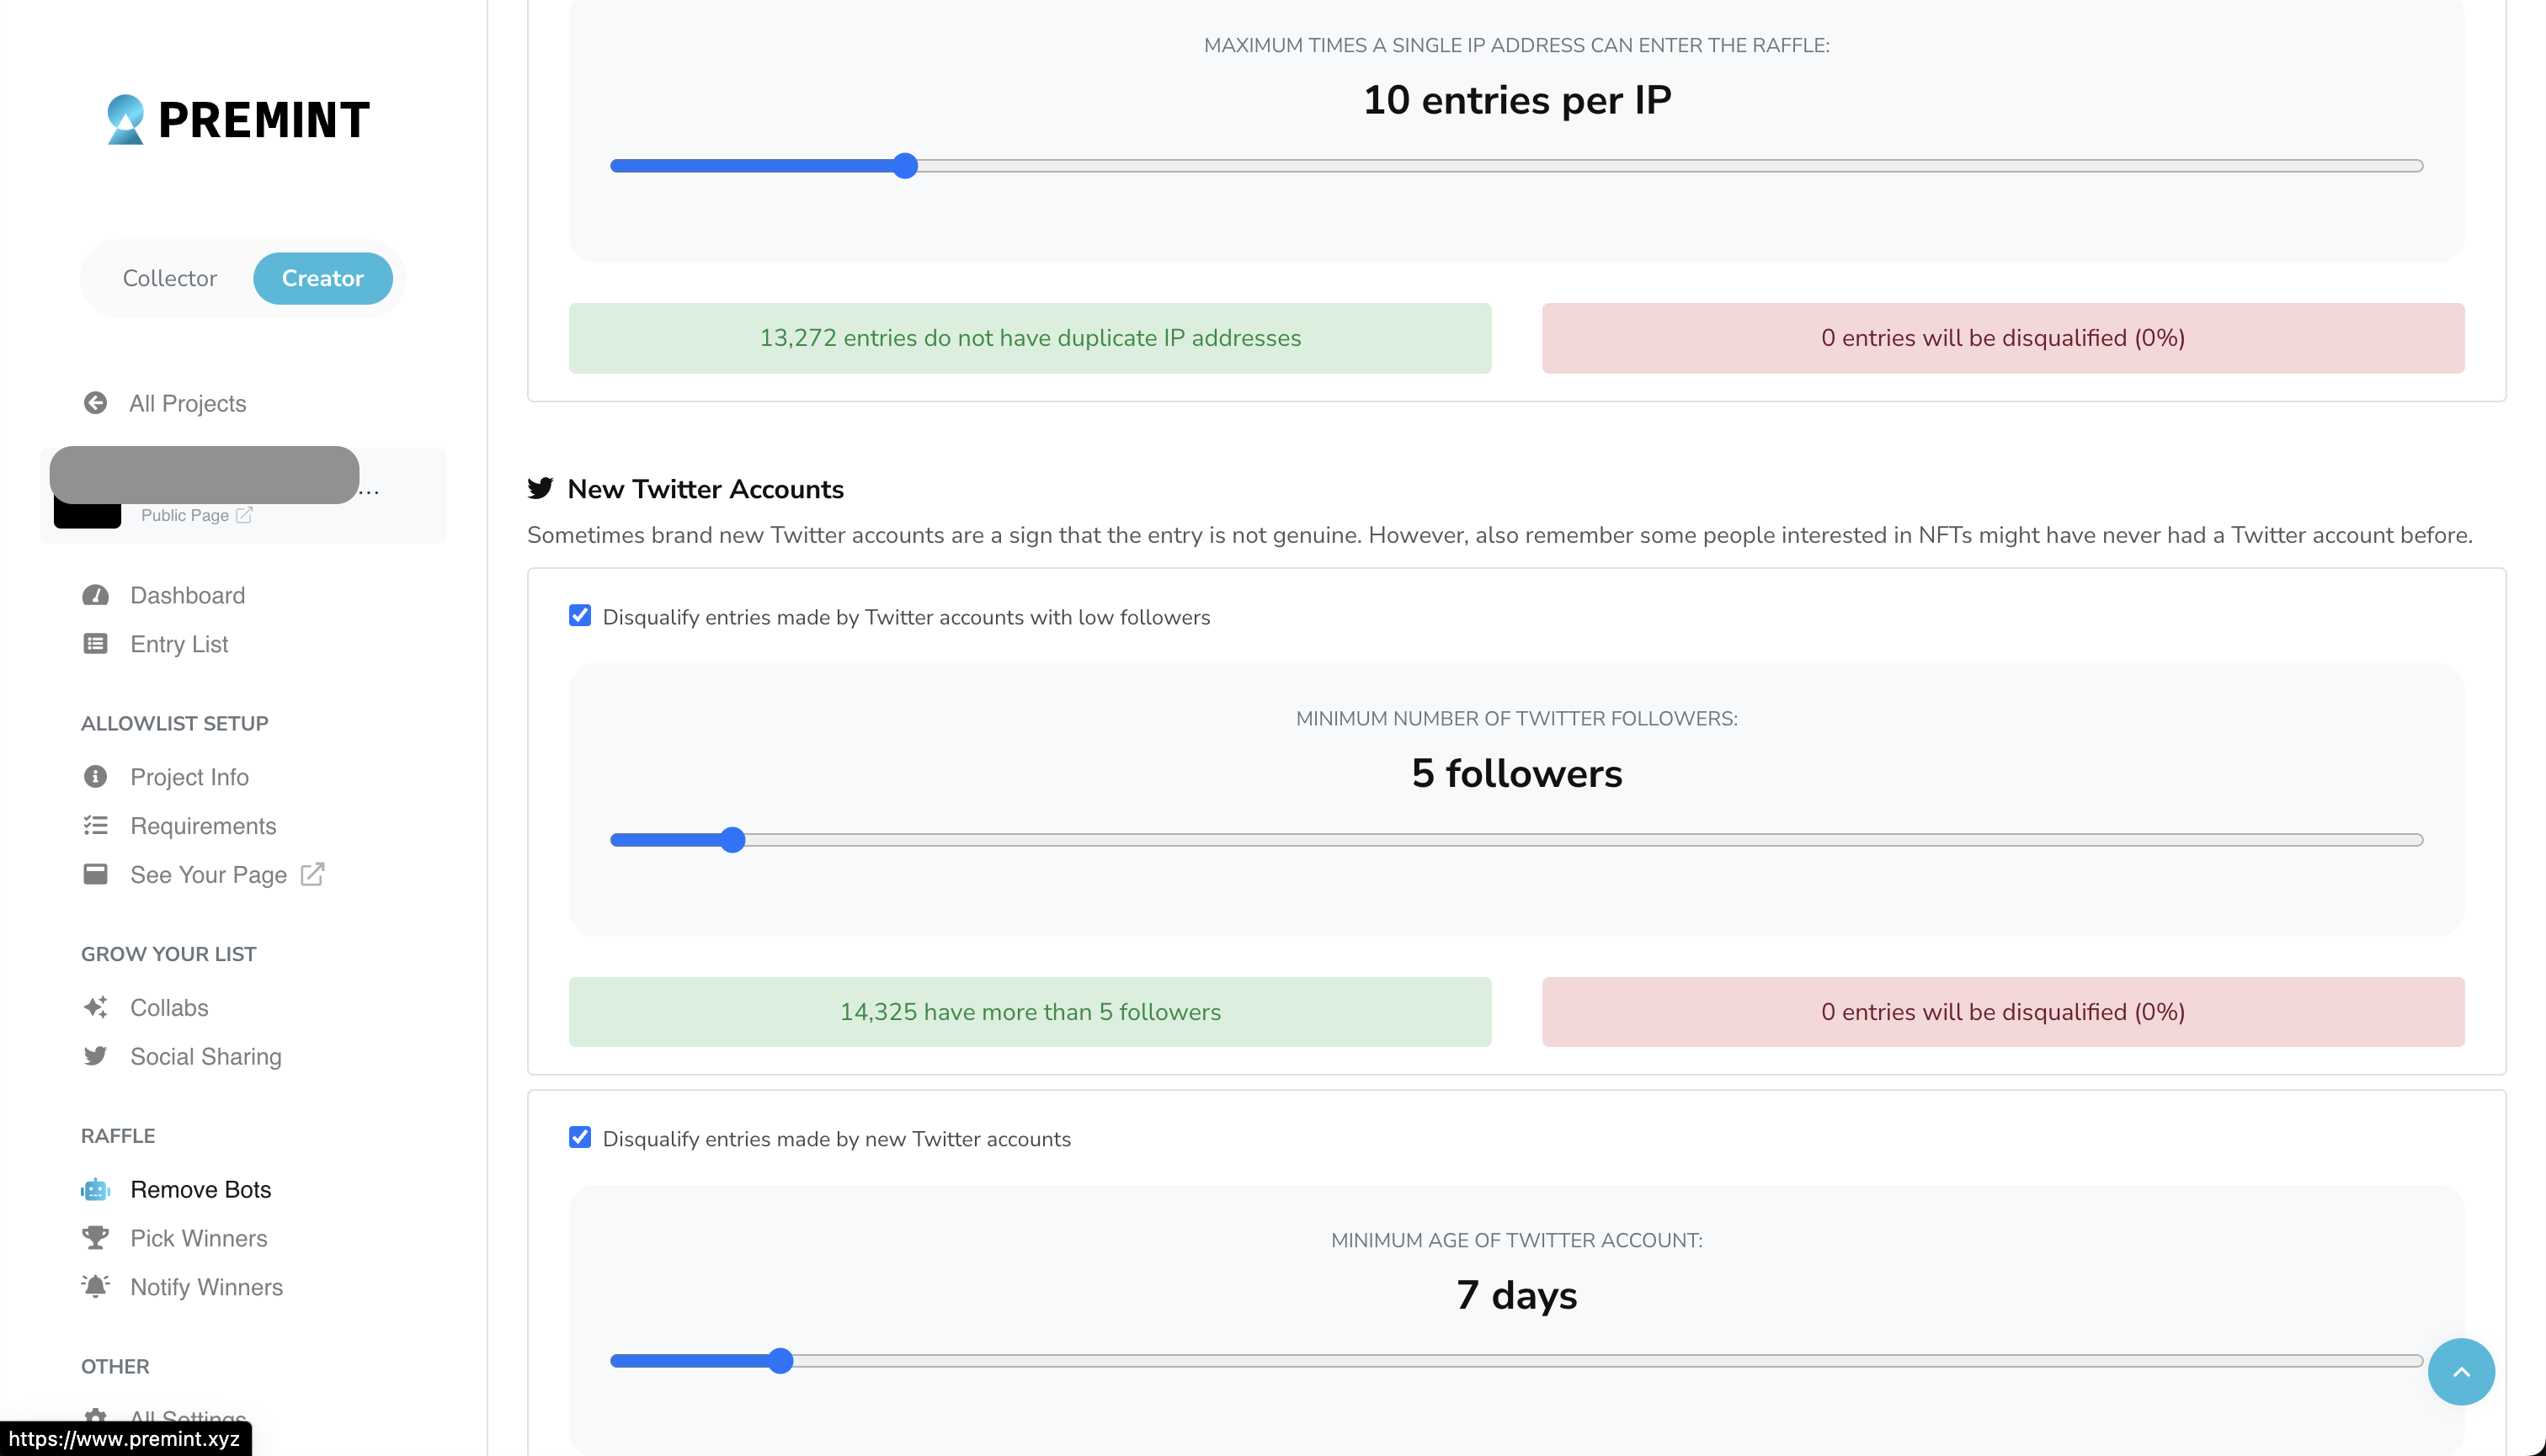Select the Creator mode toggle
Viewport: 2546px width, 1456px height.
click(x=322, y=278)
